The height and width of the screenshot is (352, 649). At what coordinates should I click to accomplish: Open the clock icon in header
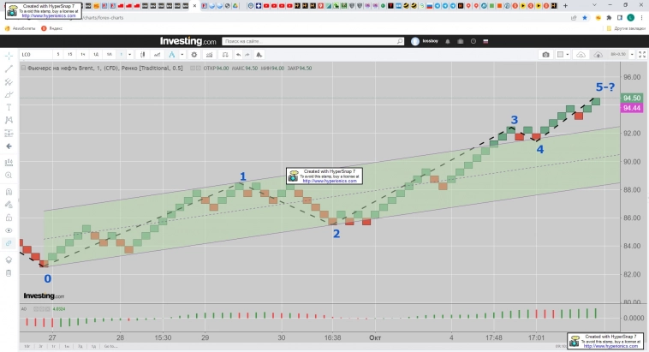click(473, 41)
